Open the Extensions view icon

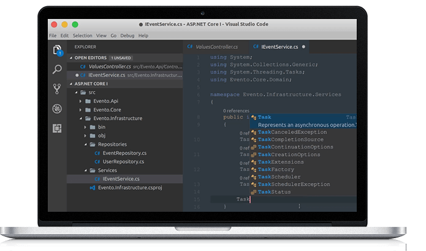58,128
